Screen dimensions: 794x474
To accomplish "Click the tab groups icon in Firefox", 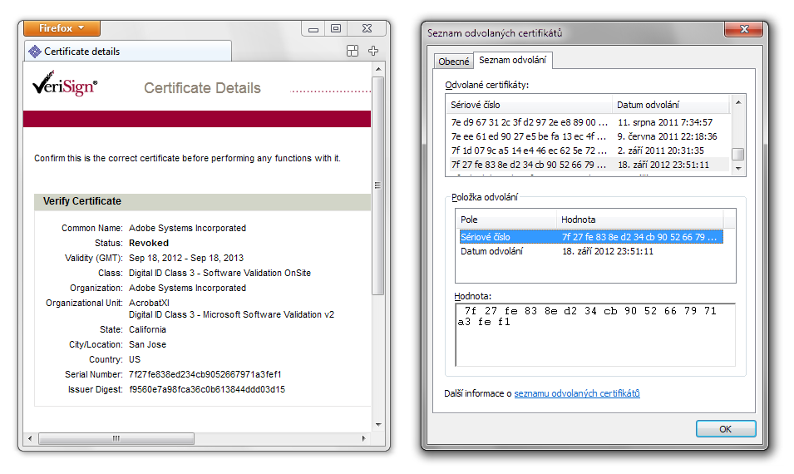I will [353, 51].
